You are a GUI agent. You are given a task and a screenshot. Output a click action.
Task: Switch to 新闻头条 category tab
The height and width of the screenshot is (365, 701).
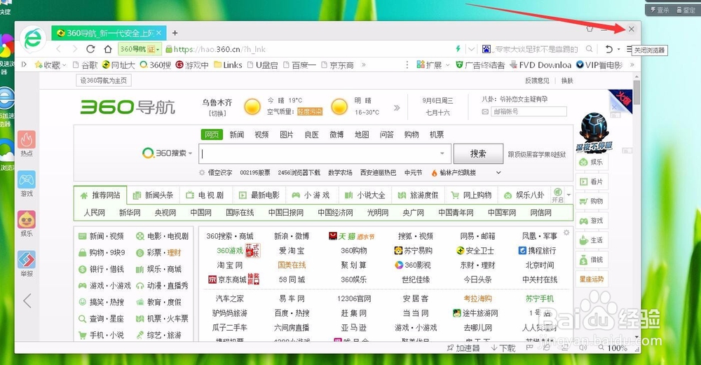tap(154, 195)
